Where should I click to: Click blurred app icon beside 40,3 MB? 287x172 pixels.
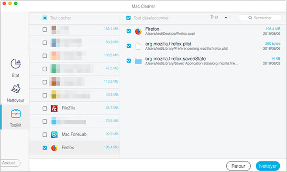(55, 95)
